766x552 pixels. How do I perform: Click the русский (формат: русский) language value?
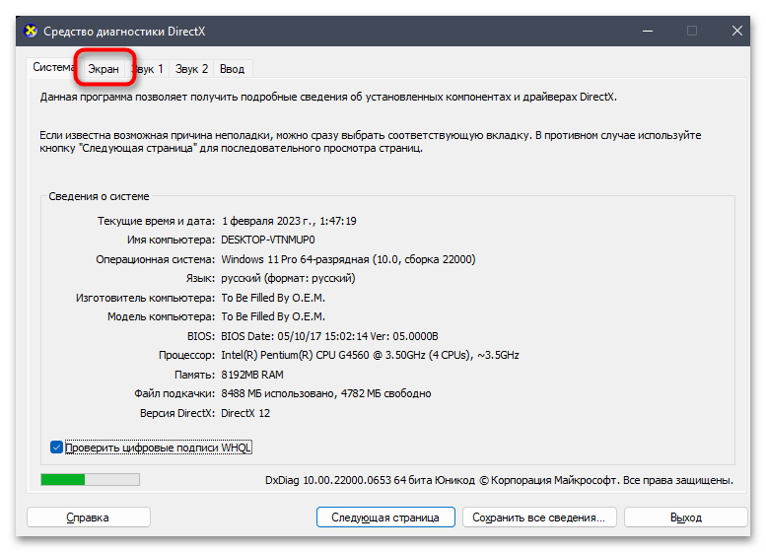pyautogui.click(x=288, y=278)
